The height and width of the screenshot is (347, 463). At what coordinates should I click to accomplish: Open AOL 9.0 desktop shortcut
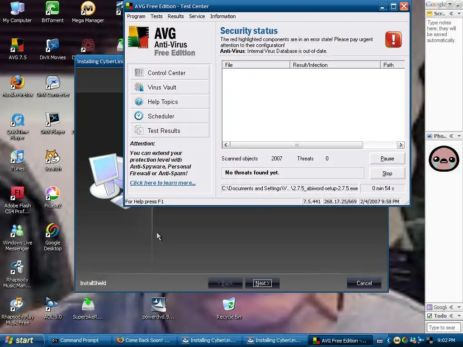52,309
